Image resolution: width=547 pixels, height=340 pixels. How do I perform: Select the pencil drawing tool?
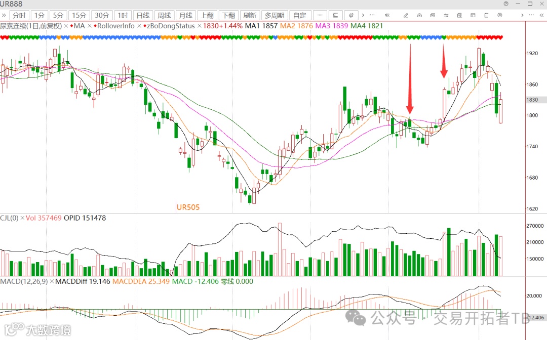coord(406,15)
